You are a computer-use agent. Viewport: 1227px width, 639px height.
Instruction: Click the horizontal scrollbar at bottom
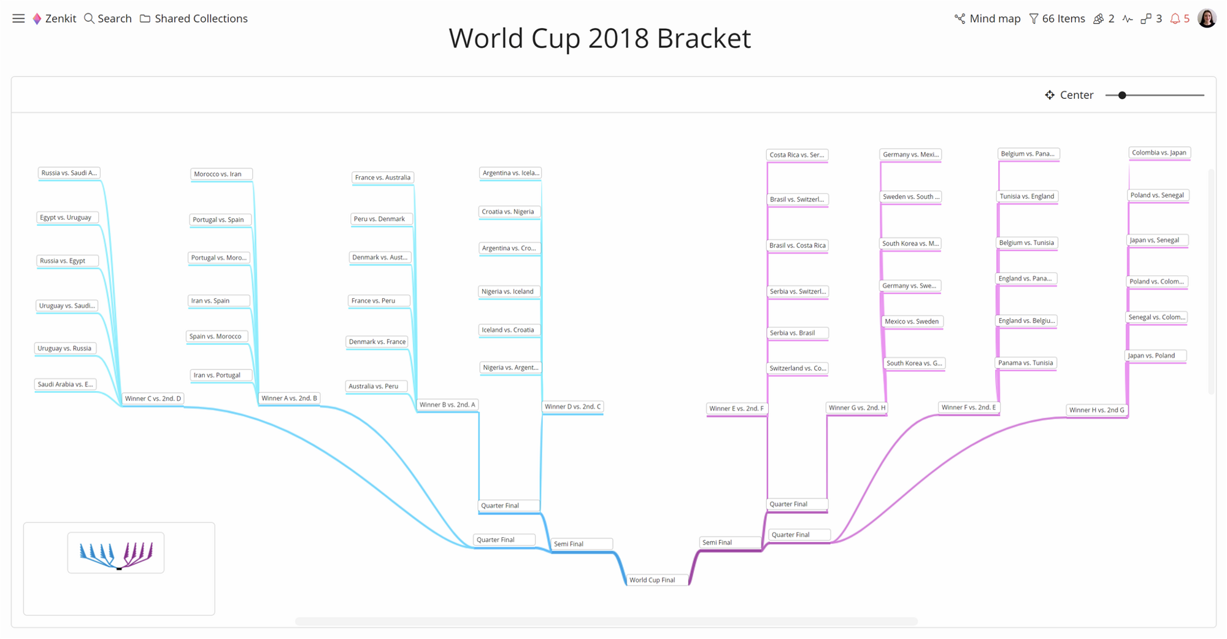[x=606, y=621]
